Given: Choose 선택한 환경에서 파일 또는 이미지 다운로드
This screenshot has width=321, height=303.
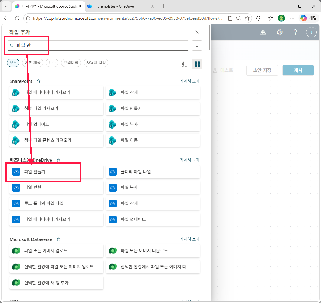Looking at the screenshot, I should [x=153, y=267].
